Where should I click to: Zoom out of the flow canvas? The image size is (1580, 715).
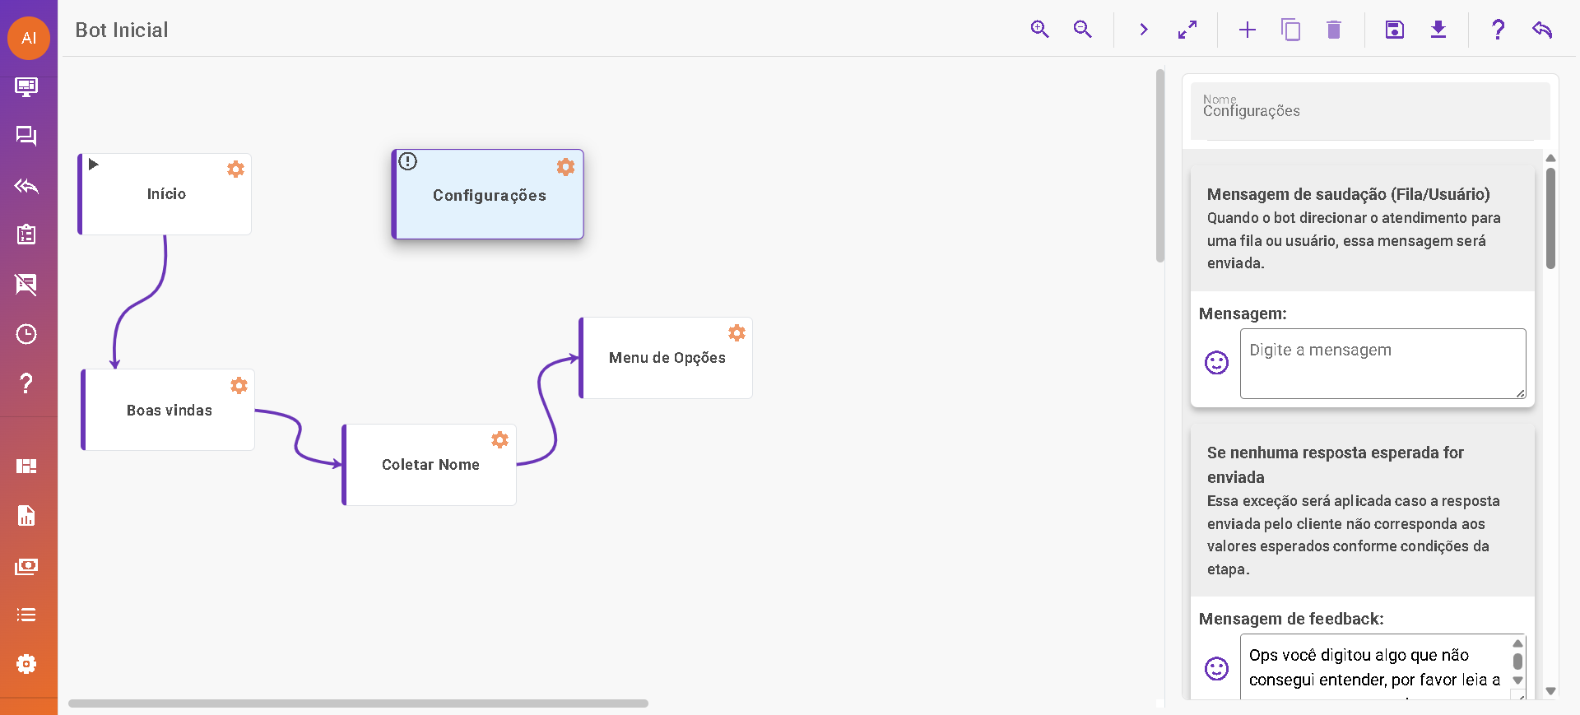pos(1082,30)
